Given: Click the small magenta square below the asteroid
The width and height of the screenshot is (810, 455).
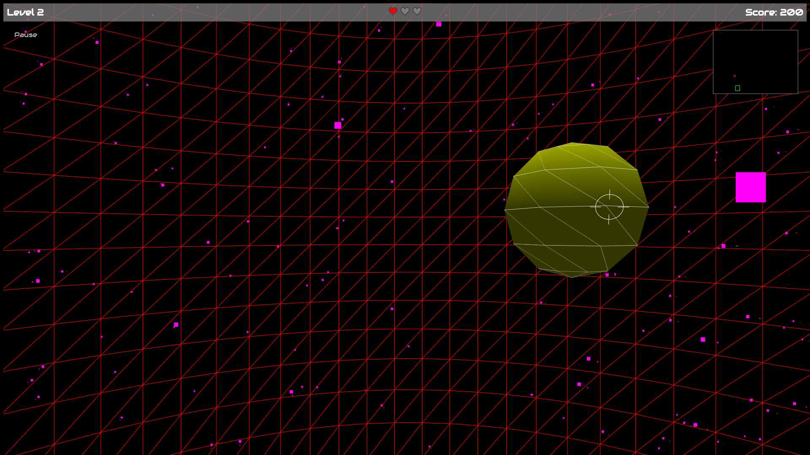Looking at the screenshot, I should point(607,275).
